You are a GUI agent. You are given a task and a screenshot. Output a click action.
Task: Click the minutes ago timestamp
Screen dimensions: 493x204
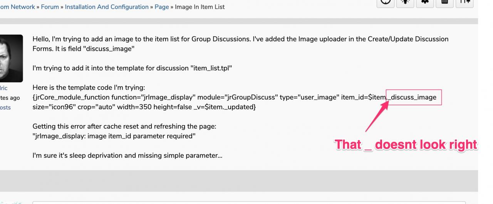pyautogui.click(x=10, y=98)
